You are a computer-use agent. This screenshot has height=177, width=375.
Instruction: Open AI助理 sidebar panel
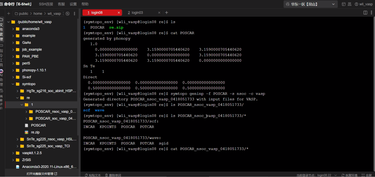click(x=1, y=77)
